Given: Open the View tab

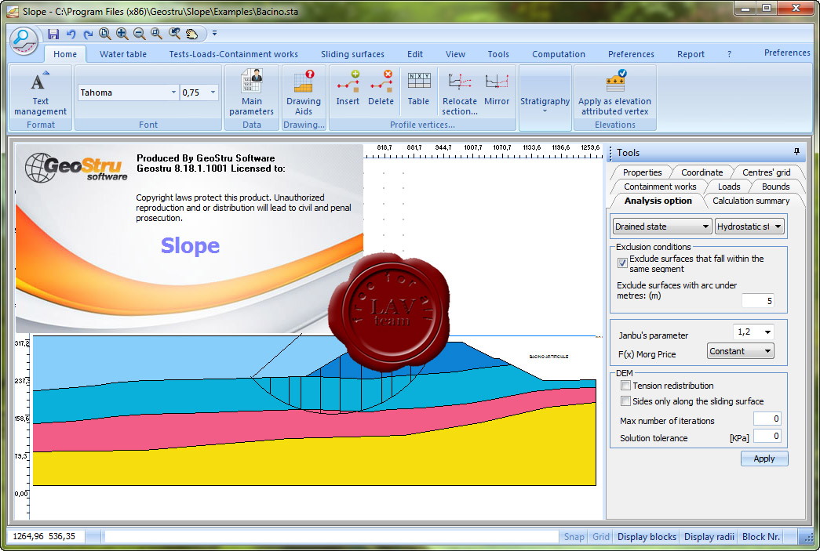Looking at the screenshot, I should point(455,54).
